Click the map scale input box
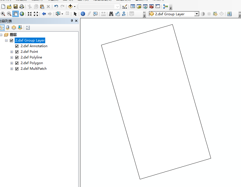This screenshot has width=241, height=187. [97, 6]
